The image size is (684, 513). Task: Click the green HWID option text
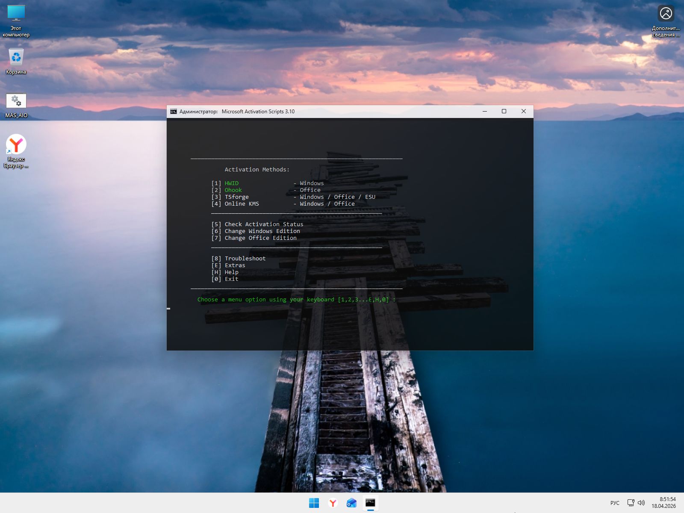(x=232, y=183)
